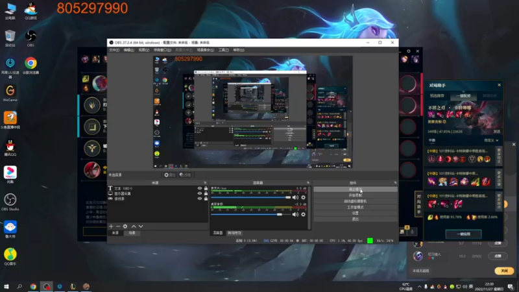Open OBS 设置 button in controls
This screenshot has height=292, width=519.
pyautogui.click(x=356, y=213)
